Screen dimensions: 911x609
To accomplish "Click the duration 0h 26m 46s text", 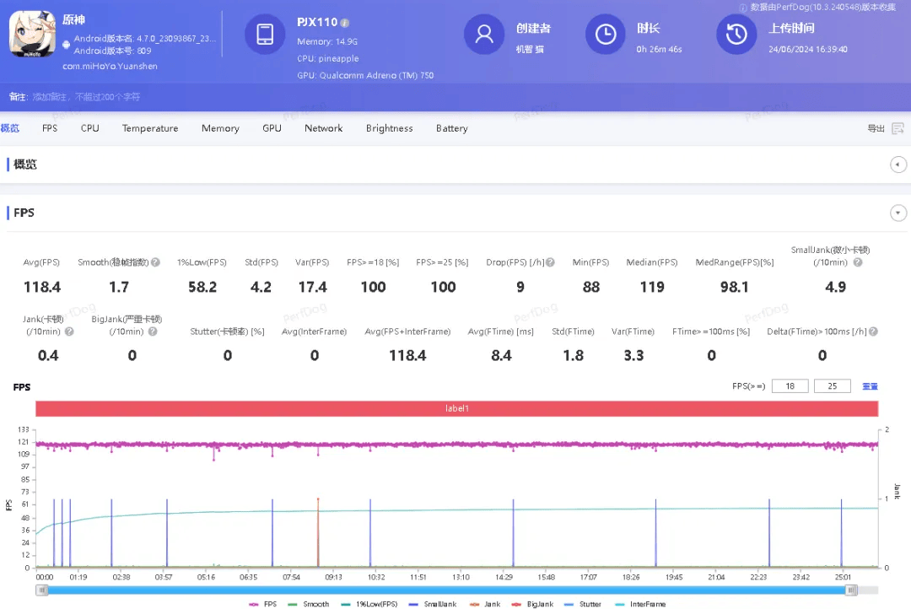I will click(x=659, y=50).
